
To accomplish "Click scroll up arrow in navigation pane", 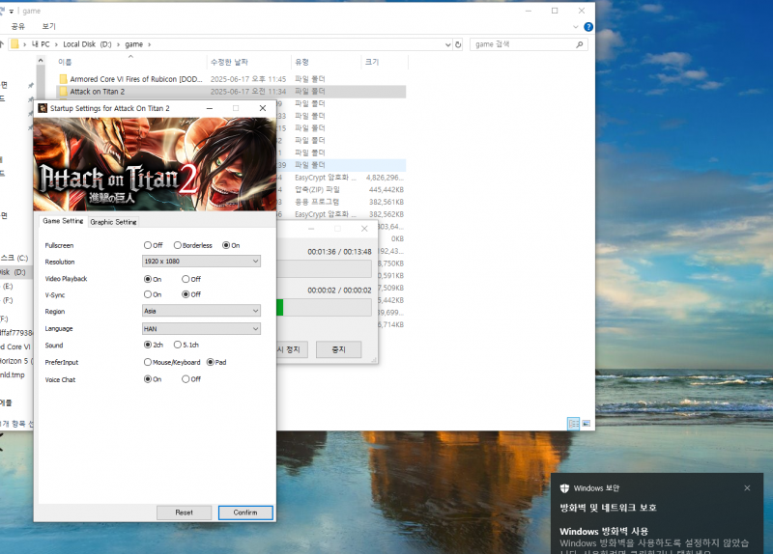I will (x=41, y=60).
